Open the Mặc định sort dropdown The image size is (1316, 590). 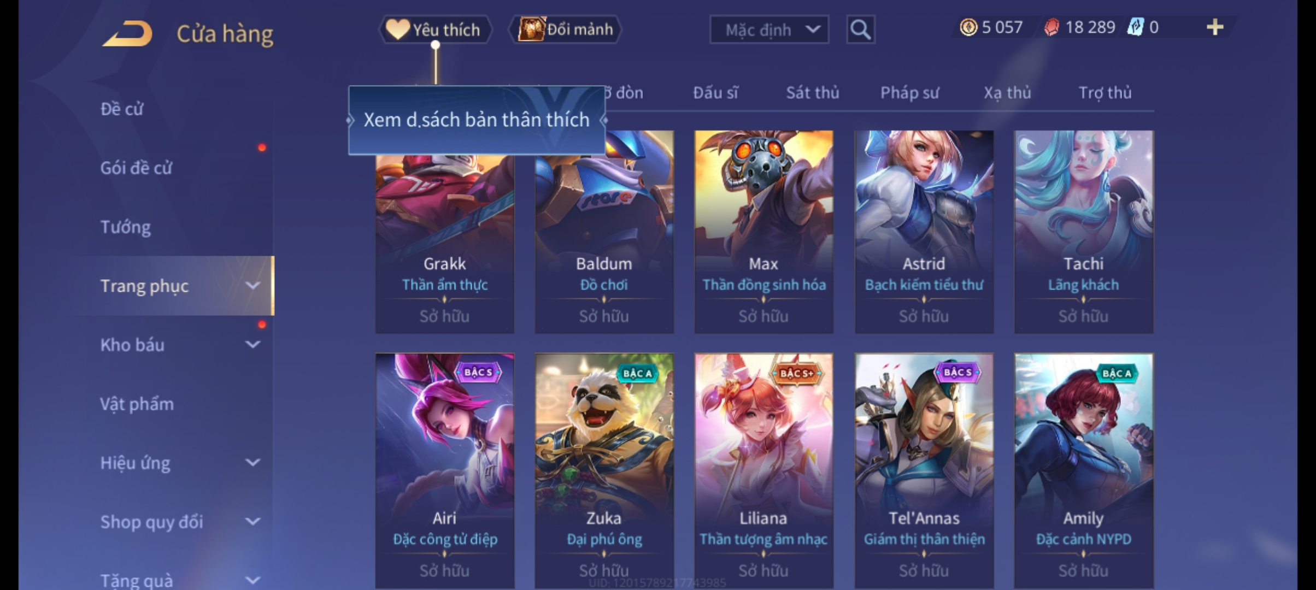769,29
